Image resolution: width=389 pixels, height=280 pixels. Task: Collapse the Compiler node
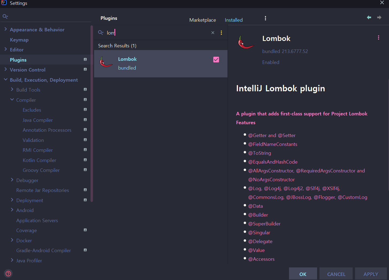pyautogui.click(x=12, y=99)
